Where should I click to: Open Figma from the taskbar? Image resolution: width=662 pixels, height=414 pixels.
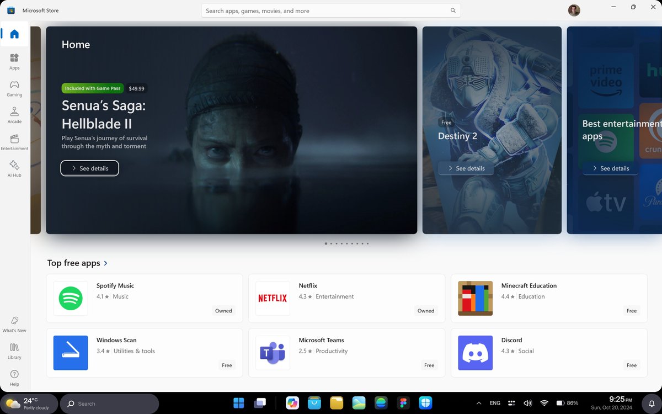click(x=403, y=403)
